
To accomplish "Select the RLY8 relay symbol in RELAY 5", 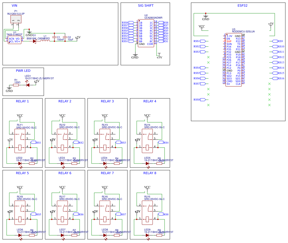I will coord(20,213).
